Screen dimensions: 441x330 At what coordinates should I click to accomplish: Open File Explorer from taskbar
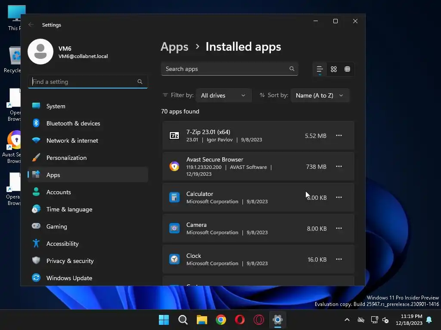coord(202,320)
